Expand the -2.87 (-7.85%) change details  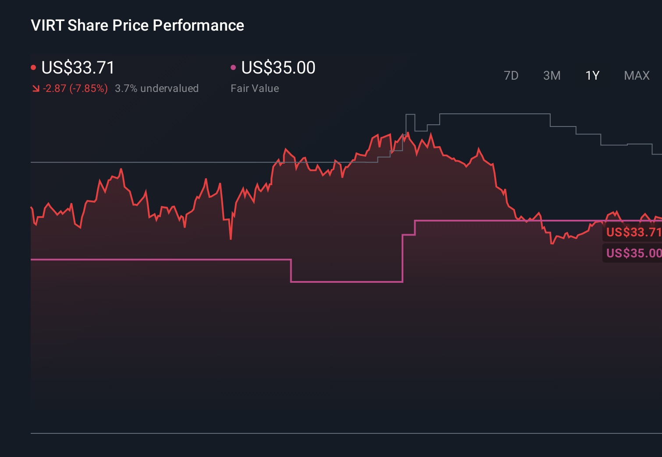pos(75,88)
